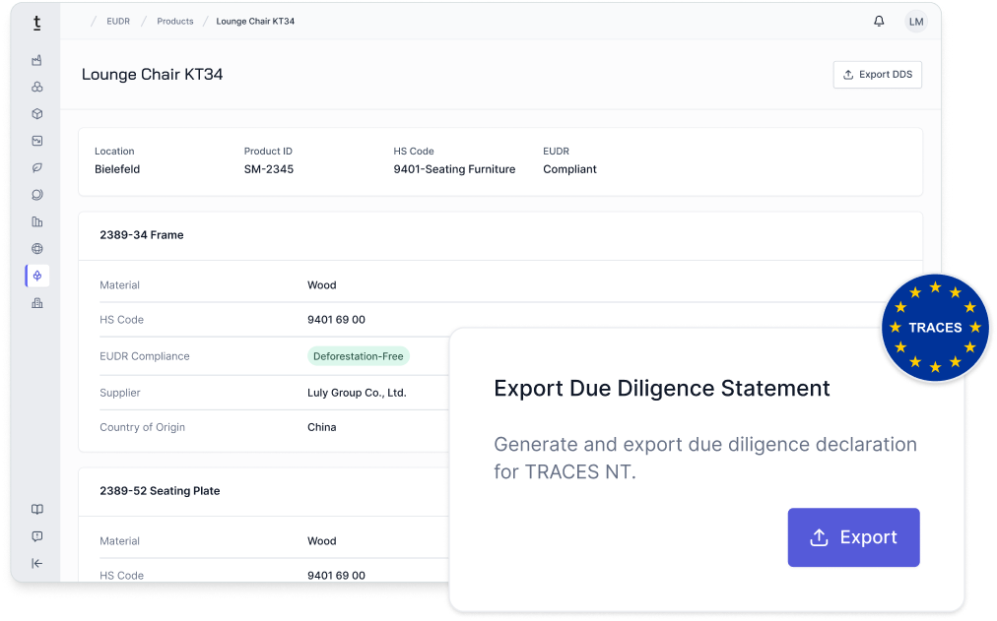Click the Export DDS button
The width and height of the screenshot is (997, 621).
[877, 74]
